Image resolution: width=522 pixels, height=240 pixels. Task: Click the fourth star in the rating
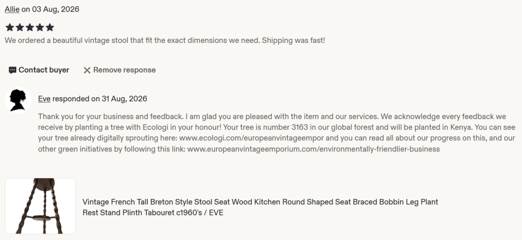[40, 27]
